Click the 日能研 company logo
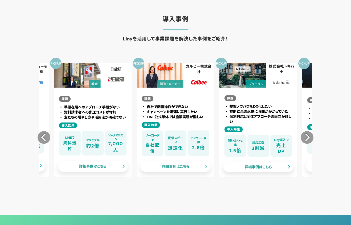The width and height of the screenshot is (351, 225). tap(116, 79)
